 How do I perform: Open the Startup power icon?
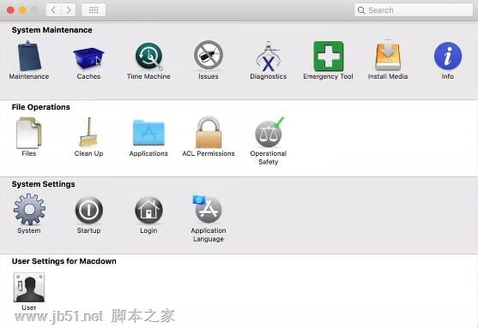[x=88, y=210]
